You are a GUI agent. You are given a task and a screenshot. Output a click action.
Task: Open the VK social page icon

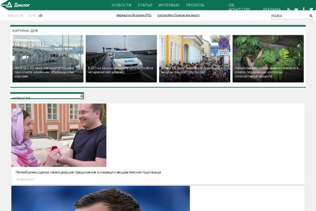296,9
